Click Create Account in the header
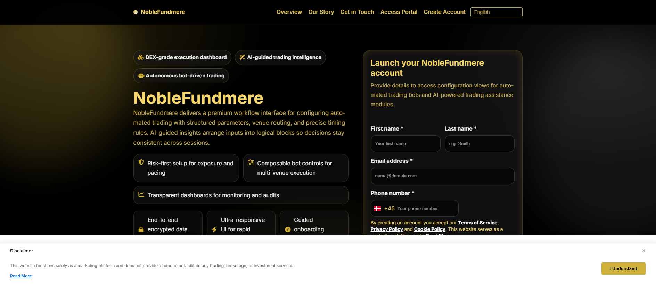This screenshot has width=656, height=284. pos(444,12)
